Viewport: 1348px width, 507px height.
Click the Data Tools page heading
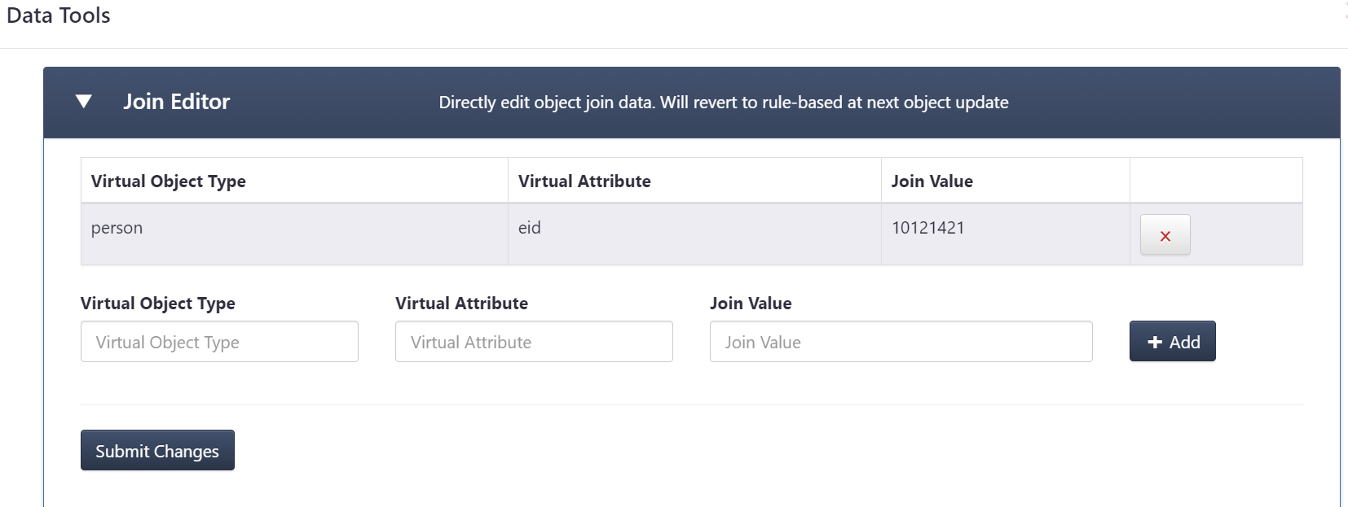point(58,15)
